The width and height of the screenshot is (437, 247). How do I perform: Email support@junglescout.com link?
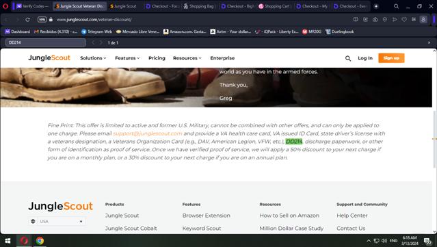tap(148, 133)
